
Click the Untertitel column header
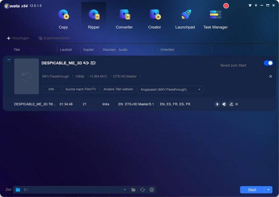point(167,50)
